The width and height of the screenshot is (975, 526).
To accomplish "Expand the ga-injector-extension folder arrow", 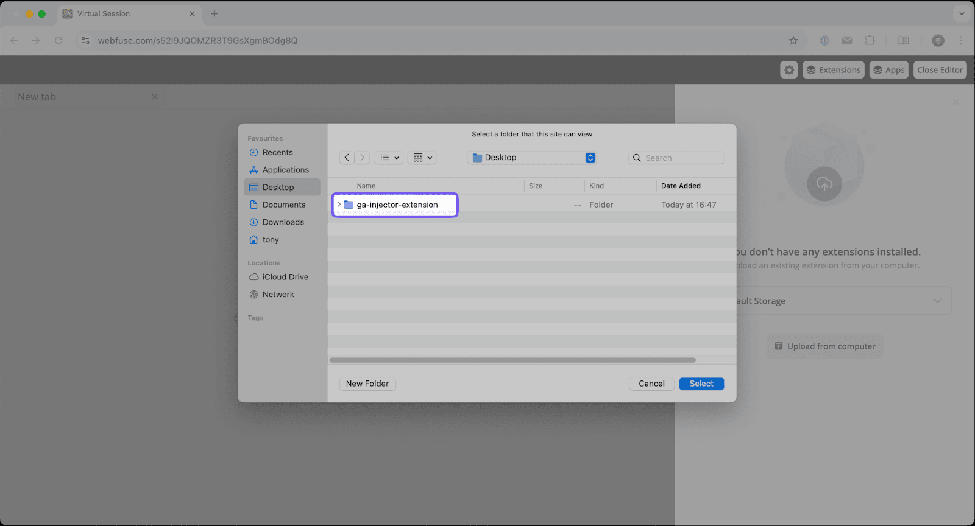I will pyautogui.click(x=339, y=205).
